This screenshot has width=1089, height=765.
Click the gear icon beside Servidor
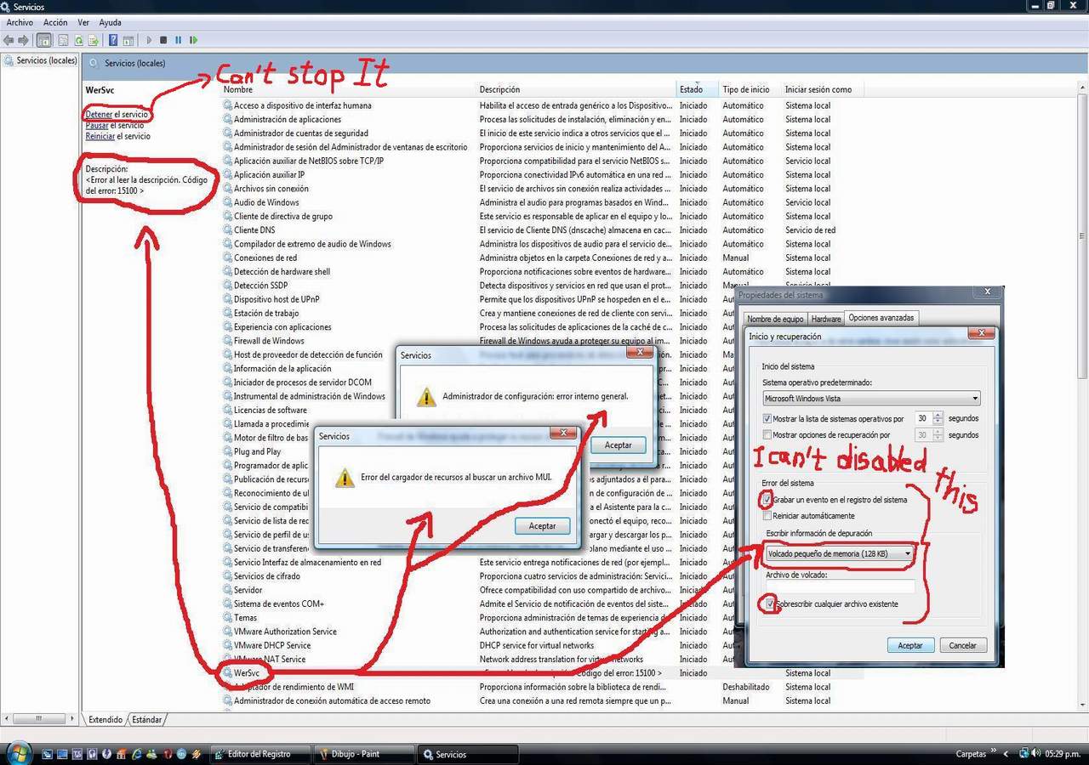coord(227,590)
